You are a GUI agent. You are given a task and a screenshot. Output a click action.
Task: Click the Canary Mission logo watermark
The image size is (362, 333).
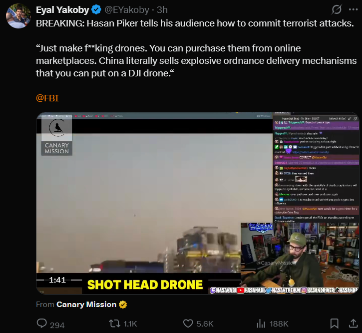(x=57, y=136)
